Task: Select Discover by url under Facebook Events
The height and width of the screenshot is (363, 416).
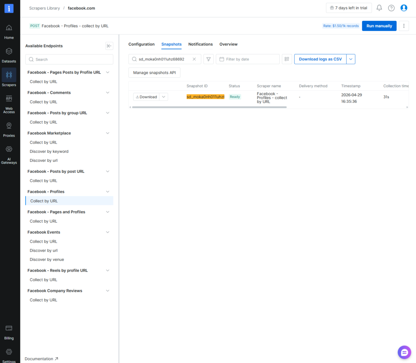Action: point(43,250)
